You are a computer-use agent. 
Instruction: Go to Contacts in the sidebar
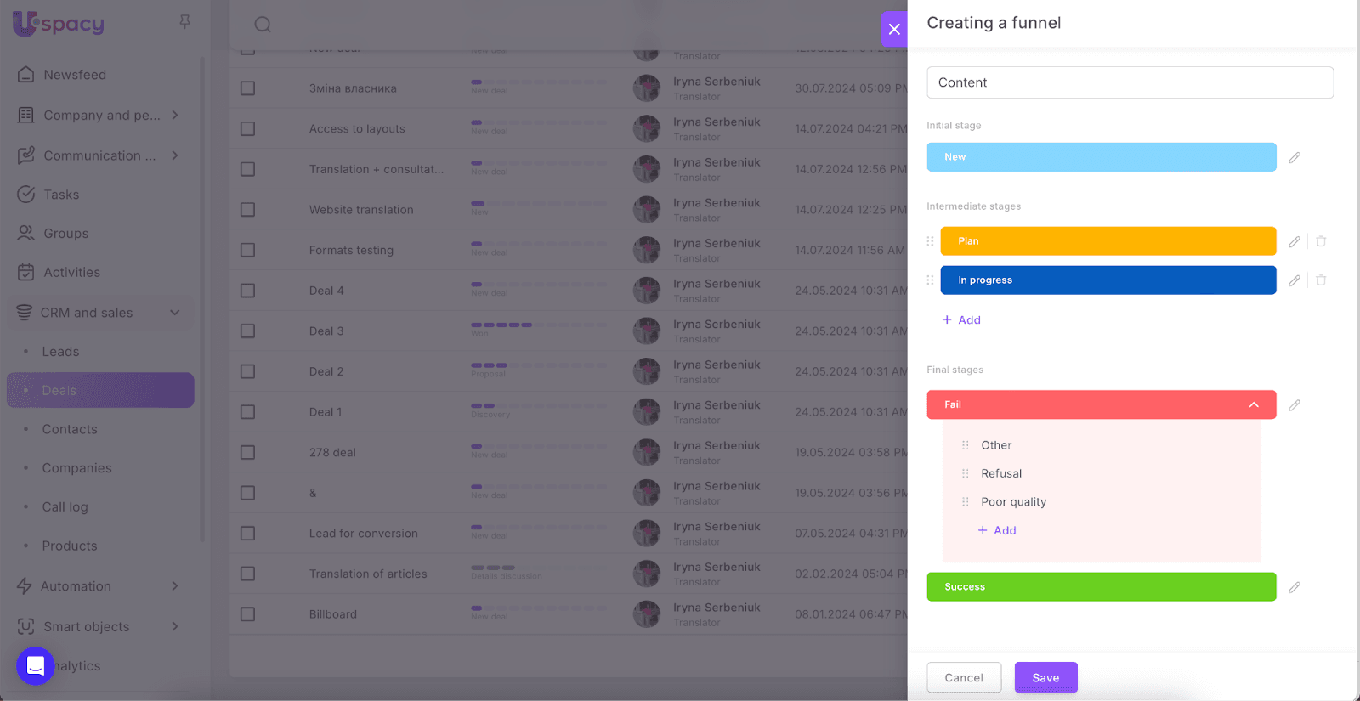point(70,429)
